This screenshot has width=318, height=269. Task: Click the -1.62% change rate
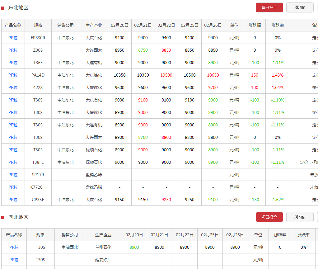(x=278, y=200)
